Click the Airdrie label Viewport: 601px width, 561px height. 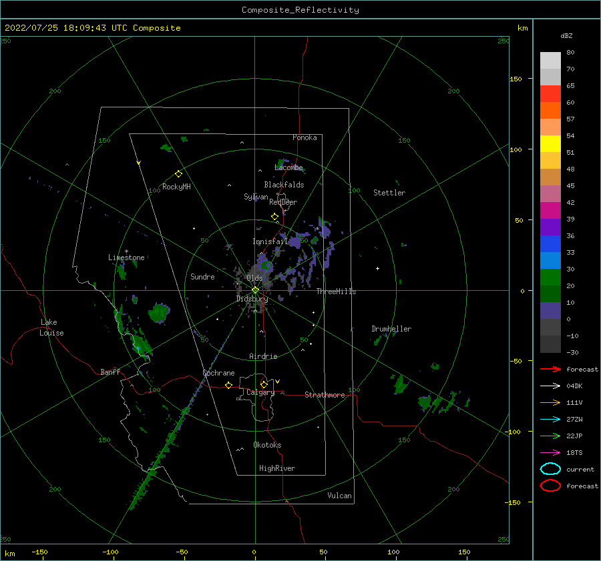click(x=263, y=356)
